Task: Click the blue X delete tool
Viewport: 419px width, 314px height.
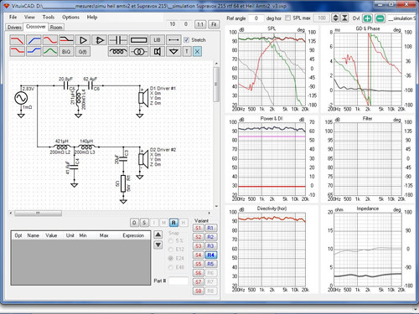Action: (197, 51)
